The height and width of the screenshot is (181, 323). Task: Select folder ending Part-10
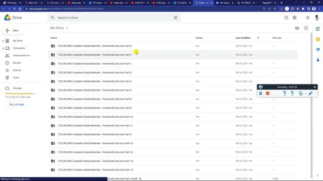(173, 117)
